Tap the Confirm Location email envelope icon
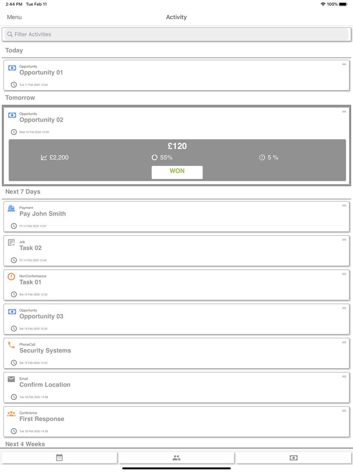This screenshot has width=353, height=472. click(11, 379)
